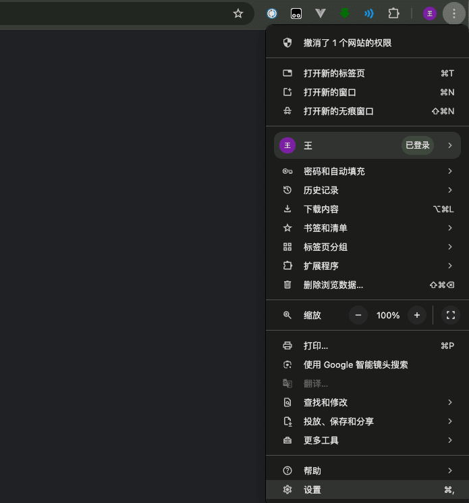Expand 扩展程序 submenu
This screenshot has height=503, width=469.
(x=367, y=266)
